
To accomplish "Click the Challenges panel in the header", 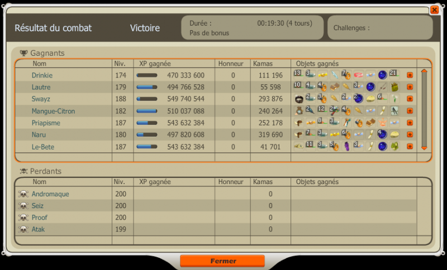I will tap(380, 27).
